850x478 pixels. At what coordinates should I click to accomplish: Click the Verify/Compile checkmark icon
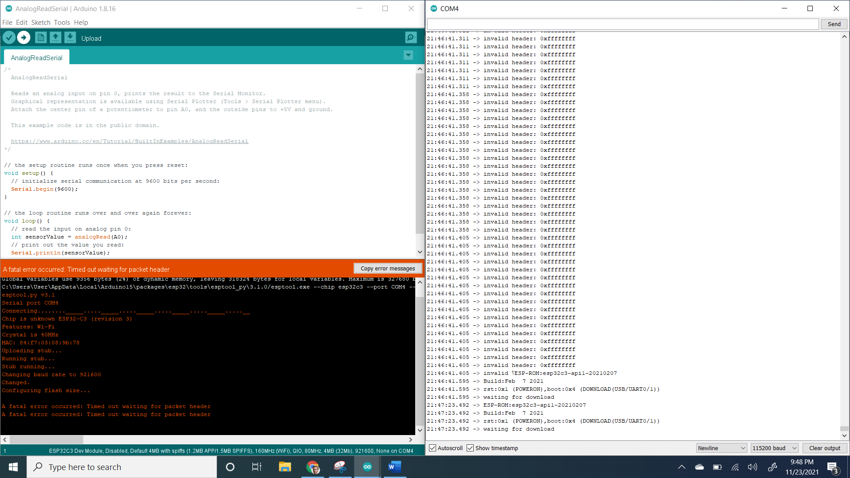click(9, 38)
